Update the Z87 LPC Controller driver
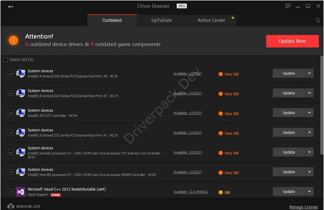The width and height of the screenshot is (324, 210). click(x=289, y=113)
